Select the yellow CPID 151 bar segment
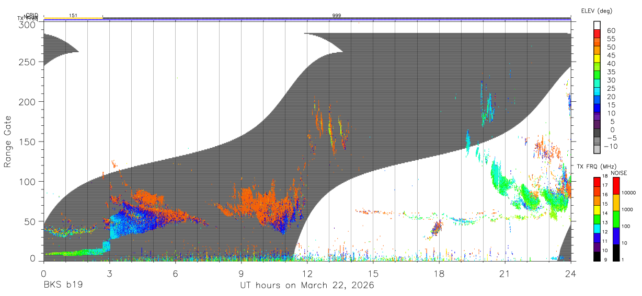 [73, 18]
